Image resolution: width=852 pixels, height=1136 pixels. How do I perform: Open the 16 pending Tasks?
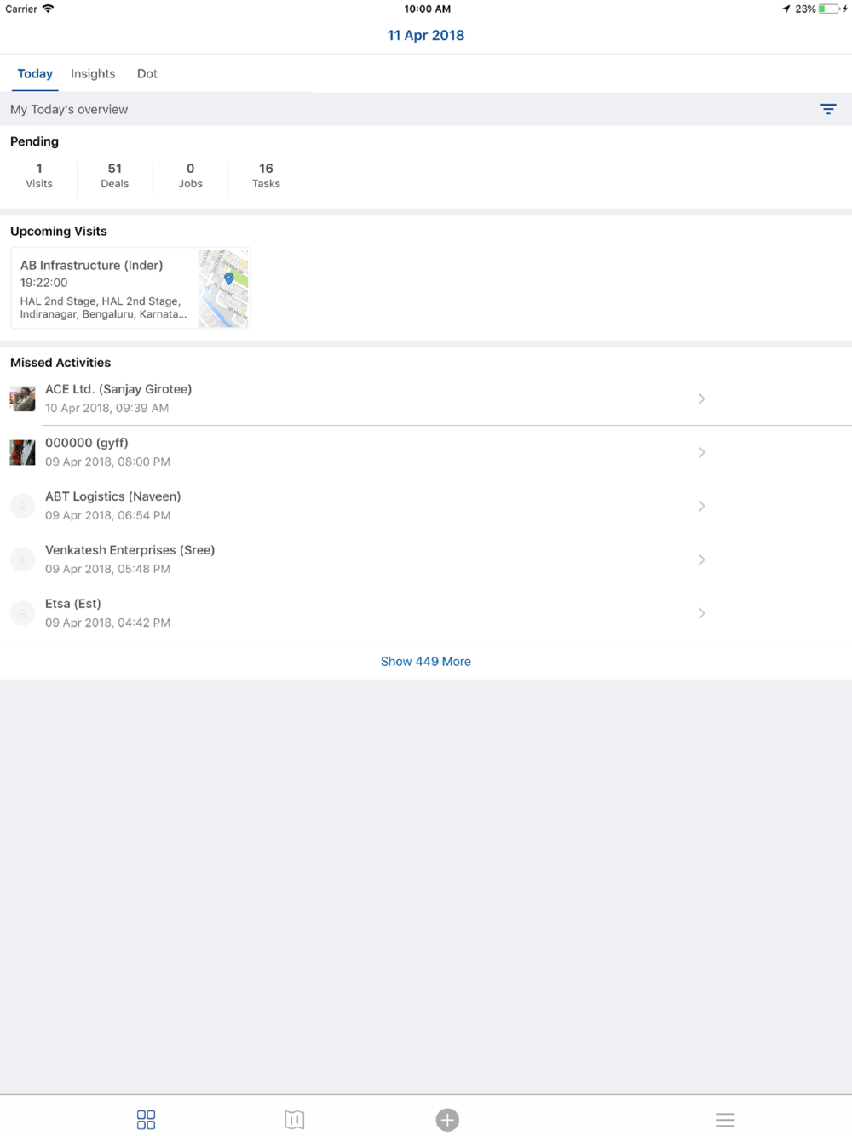click(266, 175)
